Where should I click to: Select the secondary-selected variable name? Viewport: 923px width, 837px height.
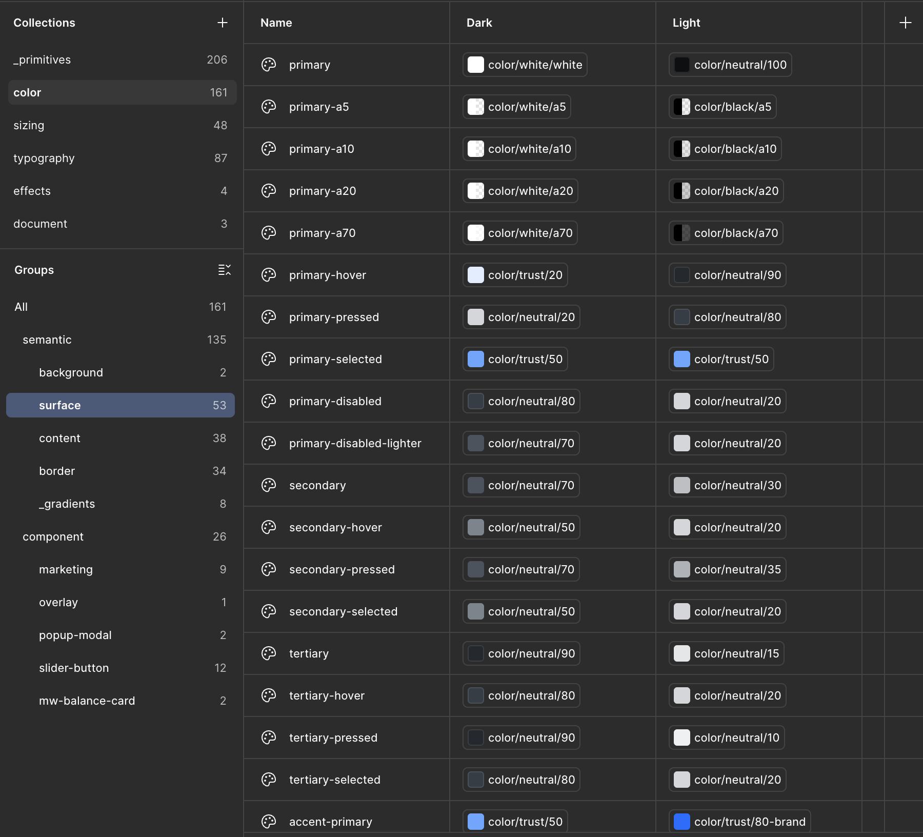344,611
